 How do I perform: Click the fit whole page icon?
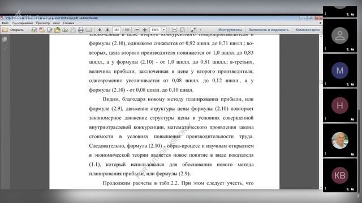coord(182,30)
